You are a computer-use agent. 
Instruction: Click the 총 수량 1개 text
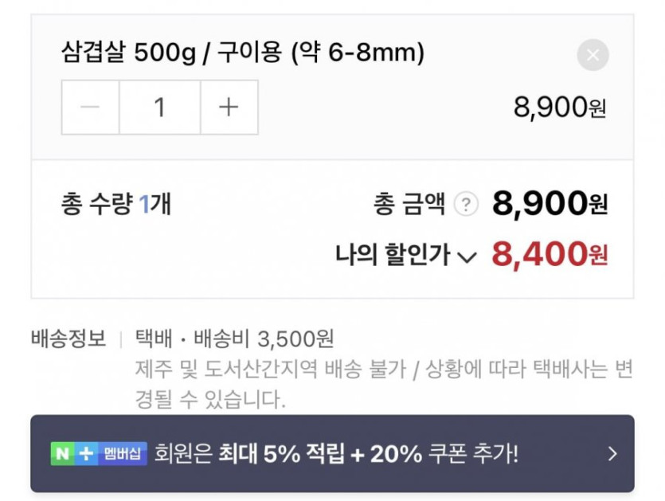pyautogui.click(x=115, y=205)
